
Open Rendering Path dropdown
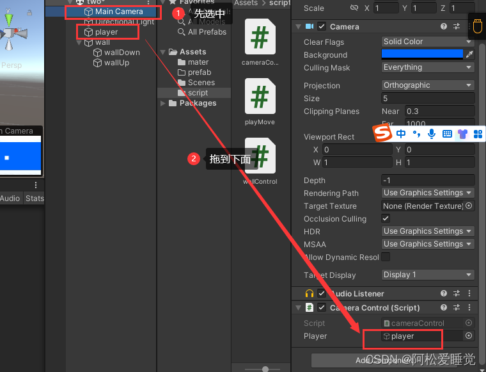428,193
